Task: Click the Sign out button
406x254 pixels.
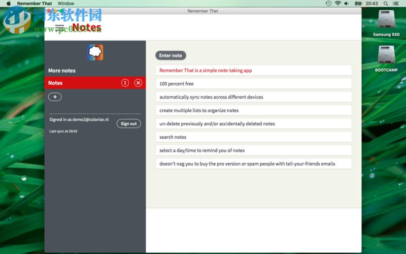Action: pyautogui.click(x=129, y=123)
